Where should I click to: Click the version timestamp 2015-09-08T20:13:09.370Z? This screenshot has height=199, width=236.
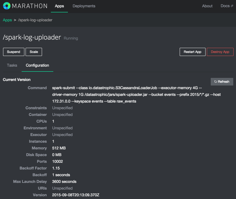76,195
